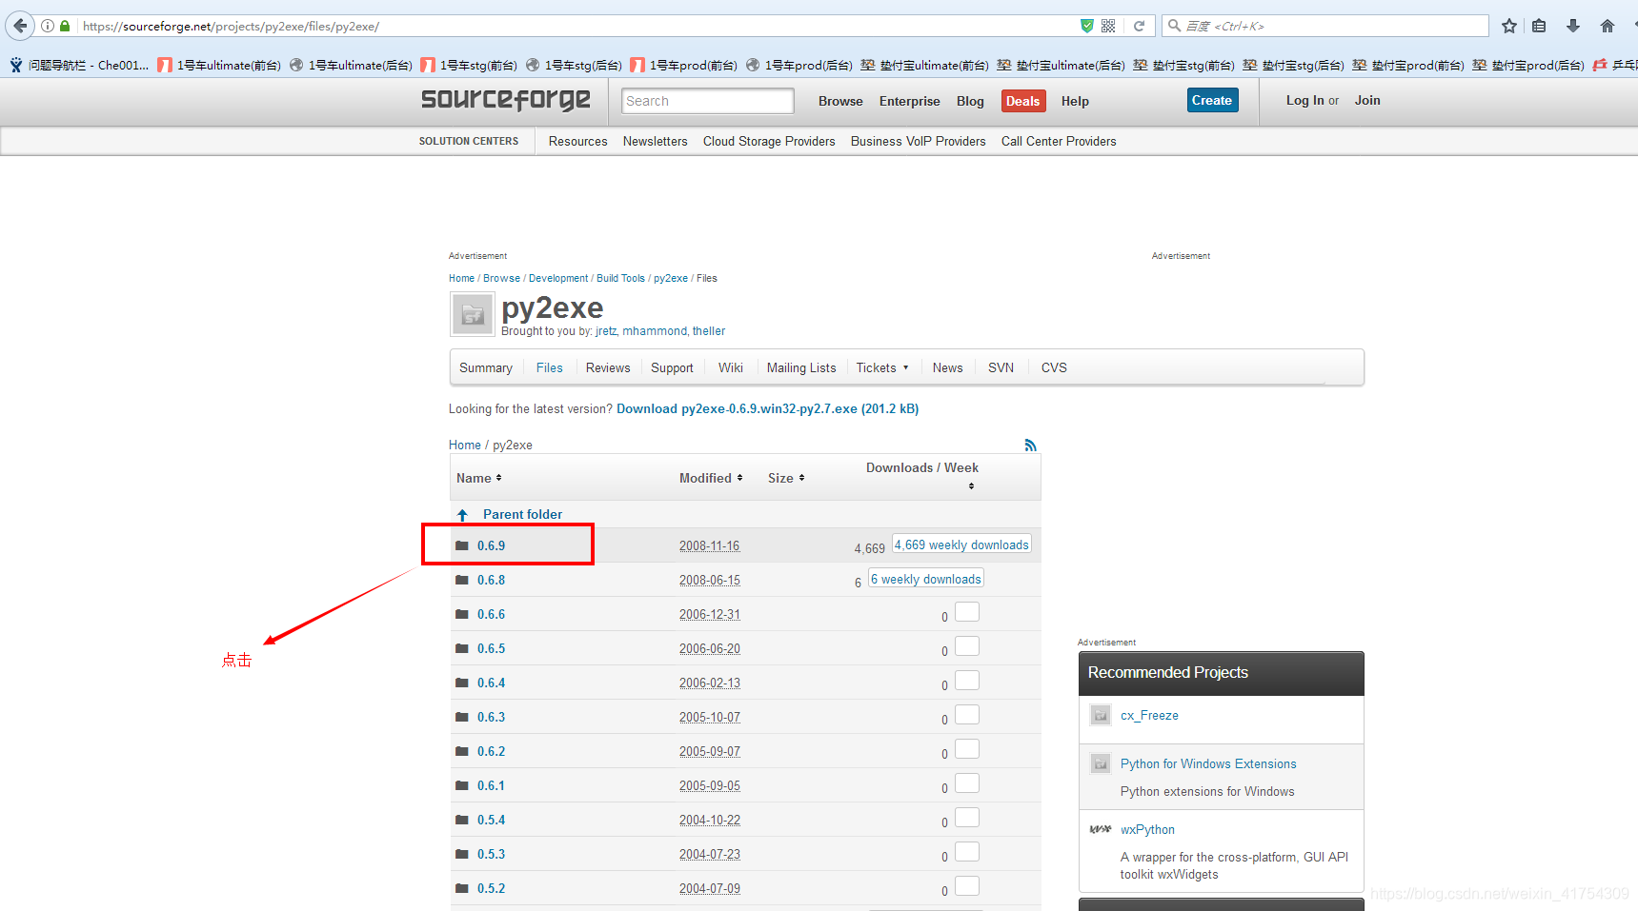Click the wxPython logo icon
This screenshot has height=911, width=1638.
click(x=1101, y=829)
